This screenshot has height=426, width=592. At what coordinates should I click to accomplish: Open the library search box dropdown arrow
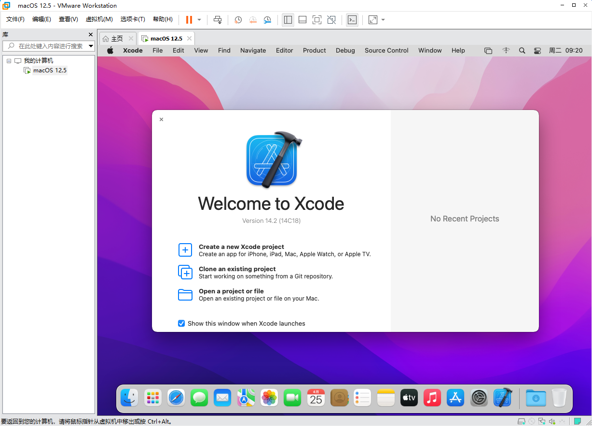(x=91, y=46)
